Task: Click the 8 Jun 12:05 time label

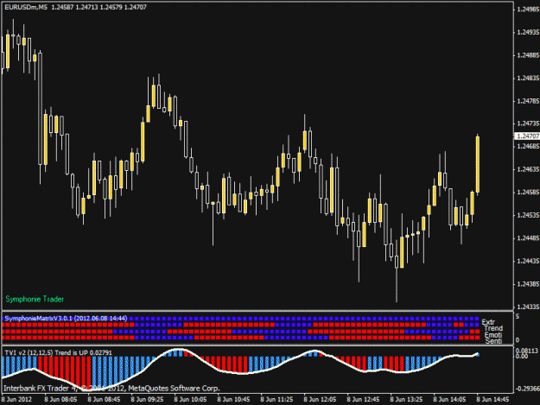Action: coord(320,400)
